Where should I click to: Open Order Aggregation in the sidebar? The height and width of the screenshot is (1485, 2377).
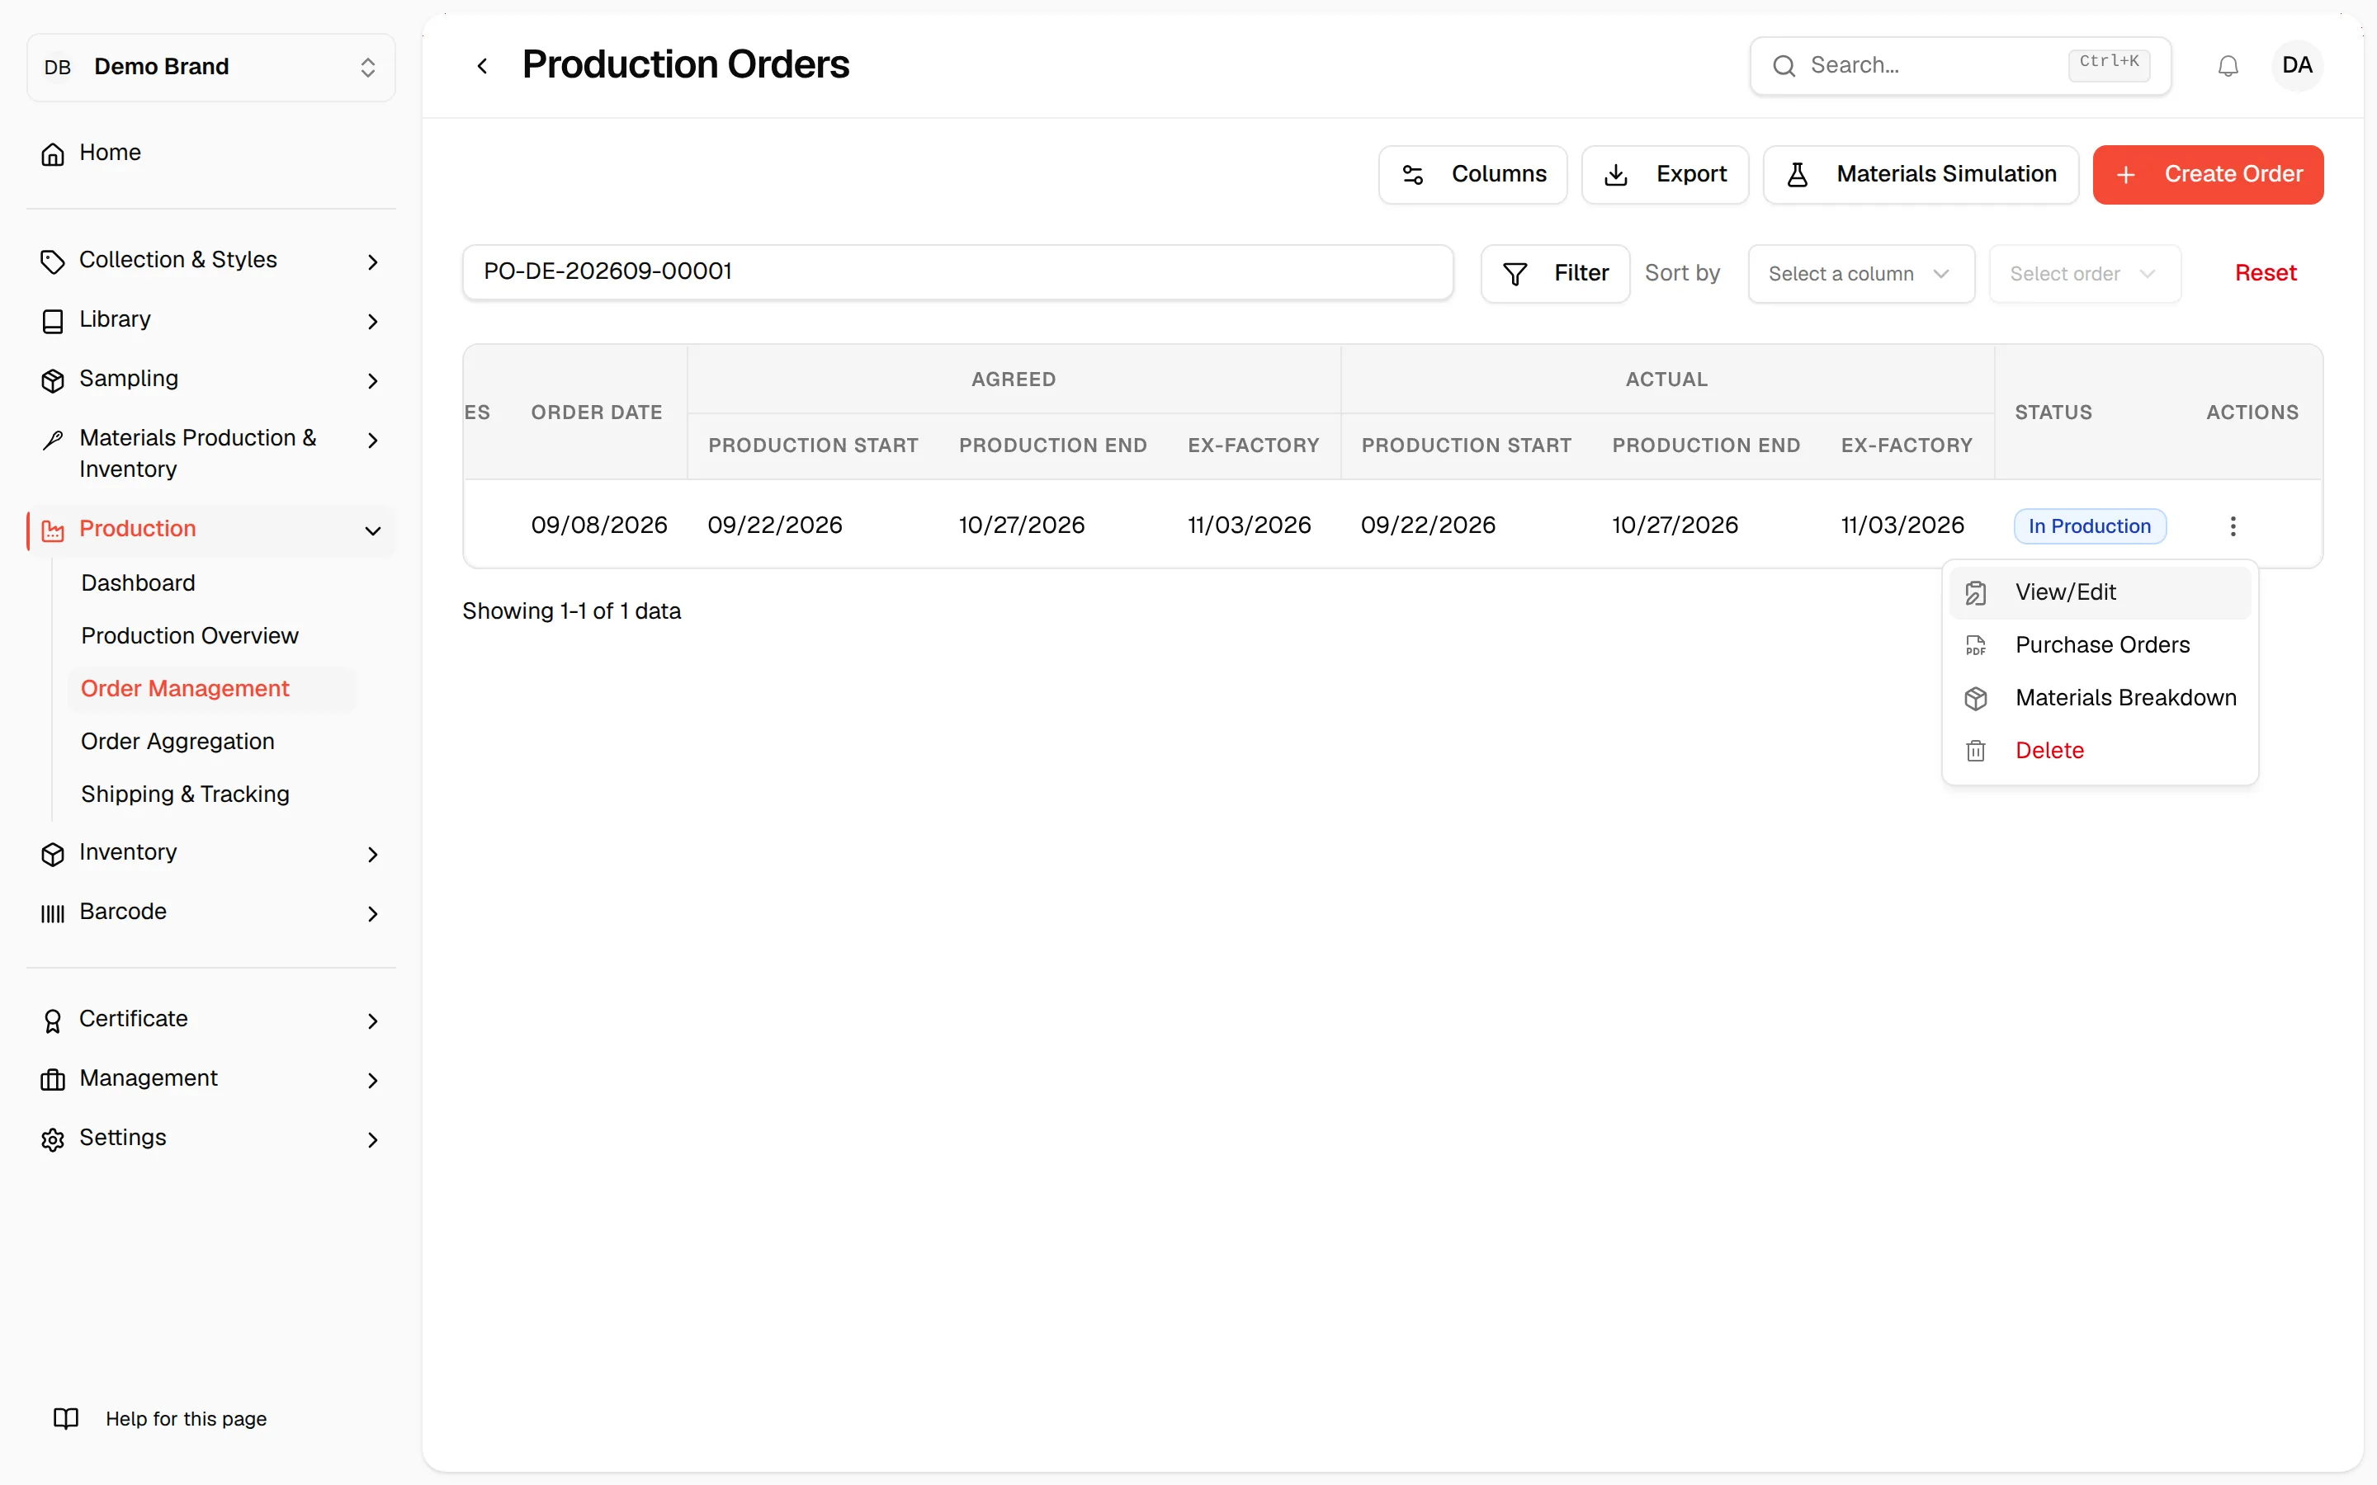click(177, 742)
